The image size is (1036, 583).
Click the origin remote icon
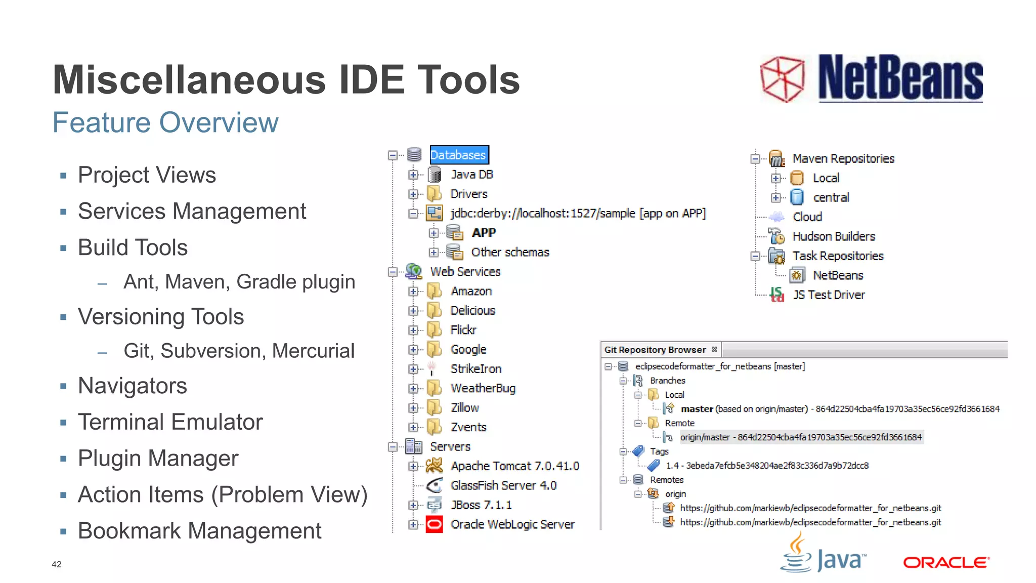click(654, 493)
